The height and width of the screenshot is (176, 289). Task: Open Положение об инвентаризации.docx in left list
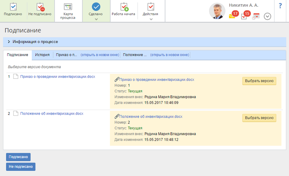click(52, 113)
